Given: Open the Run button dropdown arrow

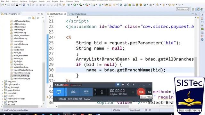Looking at the screenshot, I should 78,5.
